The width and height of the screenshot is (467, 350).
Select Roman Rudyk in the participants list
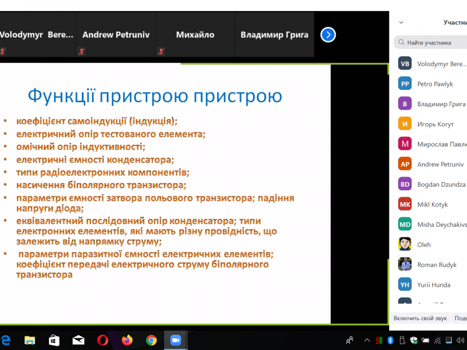click(x=437, y=265)
